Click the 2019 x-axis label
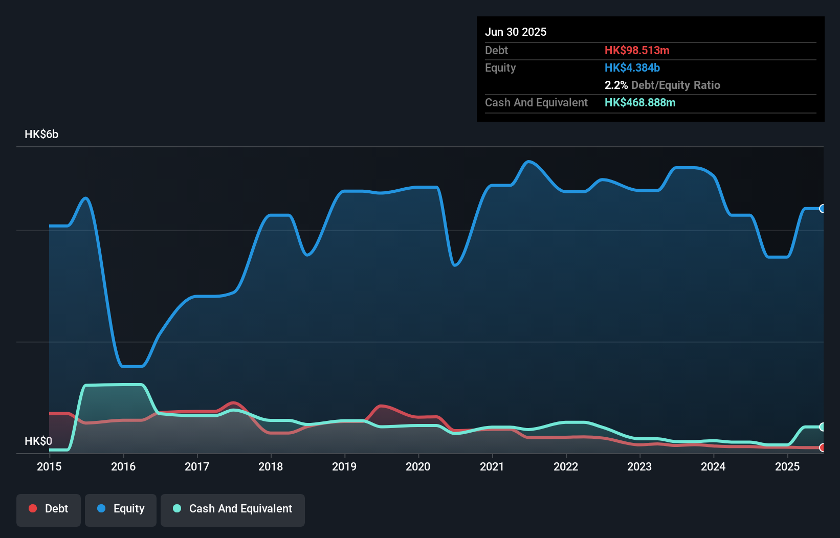 click(344, 466)
